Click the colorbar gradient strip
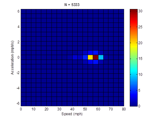The width and height of the screenshot is (159, 119). [x=134, y=58]
